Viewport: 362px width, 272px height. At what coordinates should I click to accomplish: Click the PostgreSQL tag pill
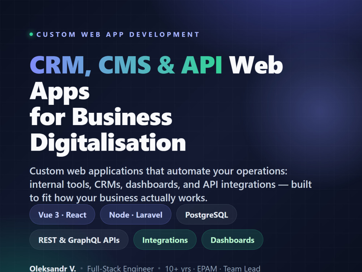[207, 214]
